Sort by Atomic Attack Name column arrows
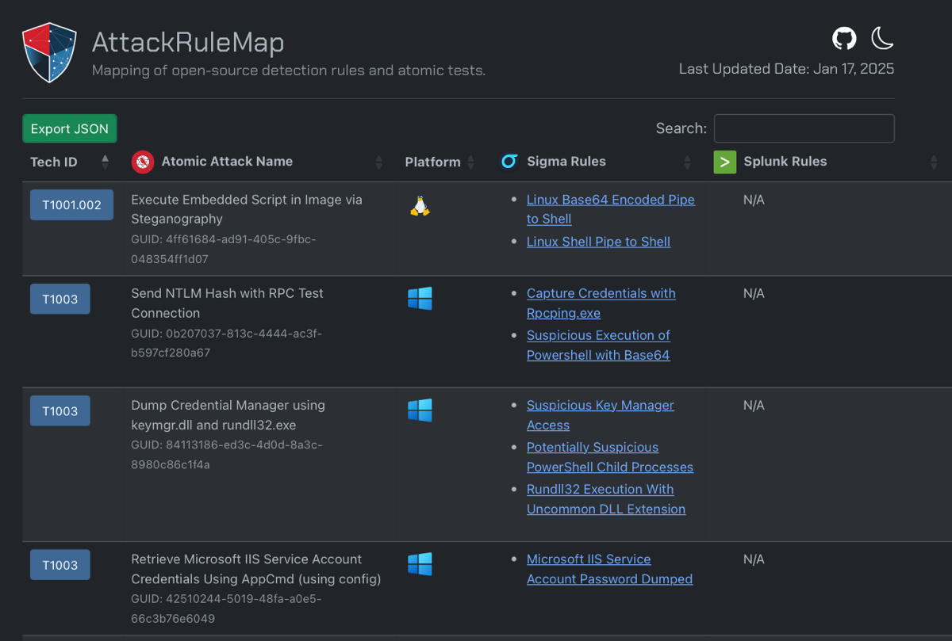This screenshot has width=952, height=641. tap(378, 162)
